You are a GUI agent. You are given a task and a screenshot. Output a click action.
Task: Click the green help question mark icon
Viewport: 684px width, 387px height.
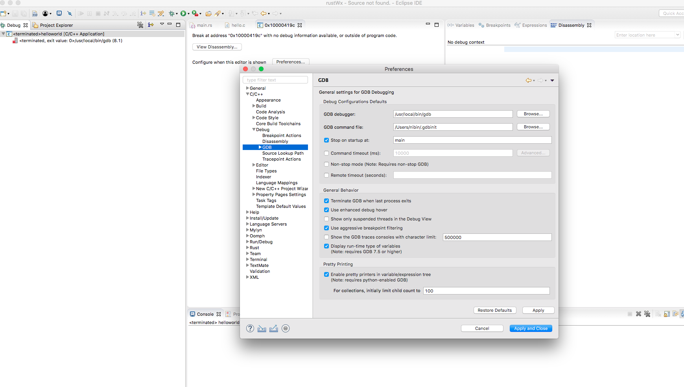(x=250, y=328)
